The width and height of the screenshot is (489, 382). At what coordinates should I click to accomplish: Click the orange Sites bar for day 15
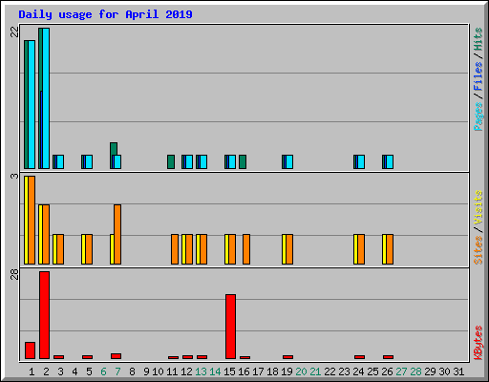click(x=232, y=249)
